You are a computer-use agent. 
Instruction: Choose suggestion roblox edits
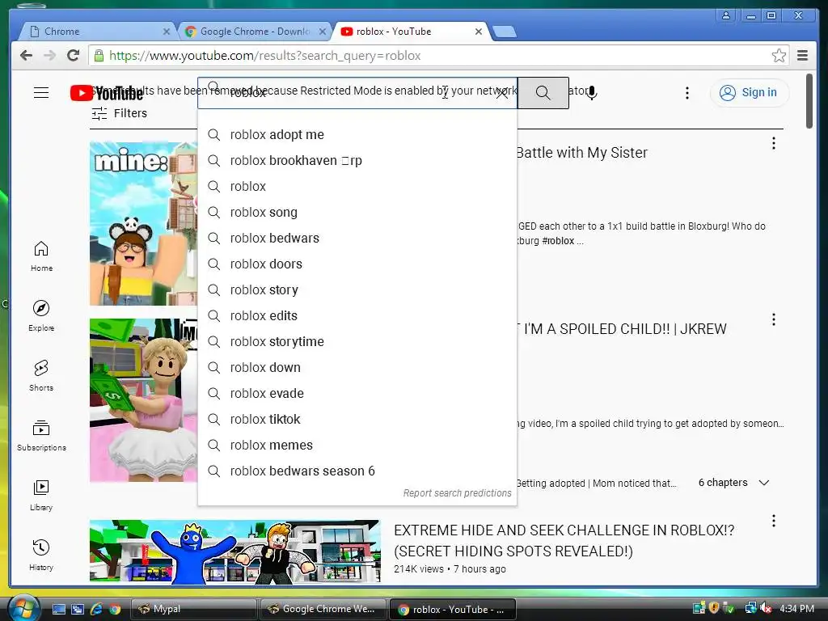[x=357, y=316]
